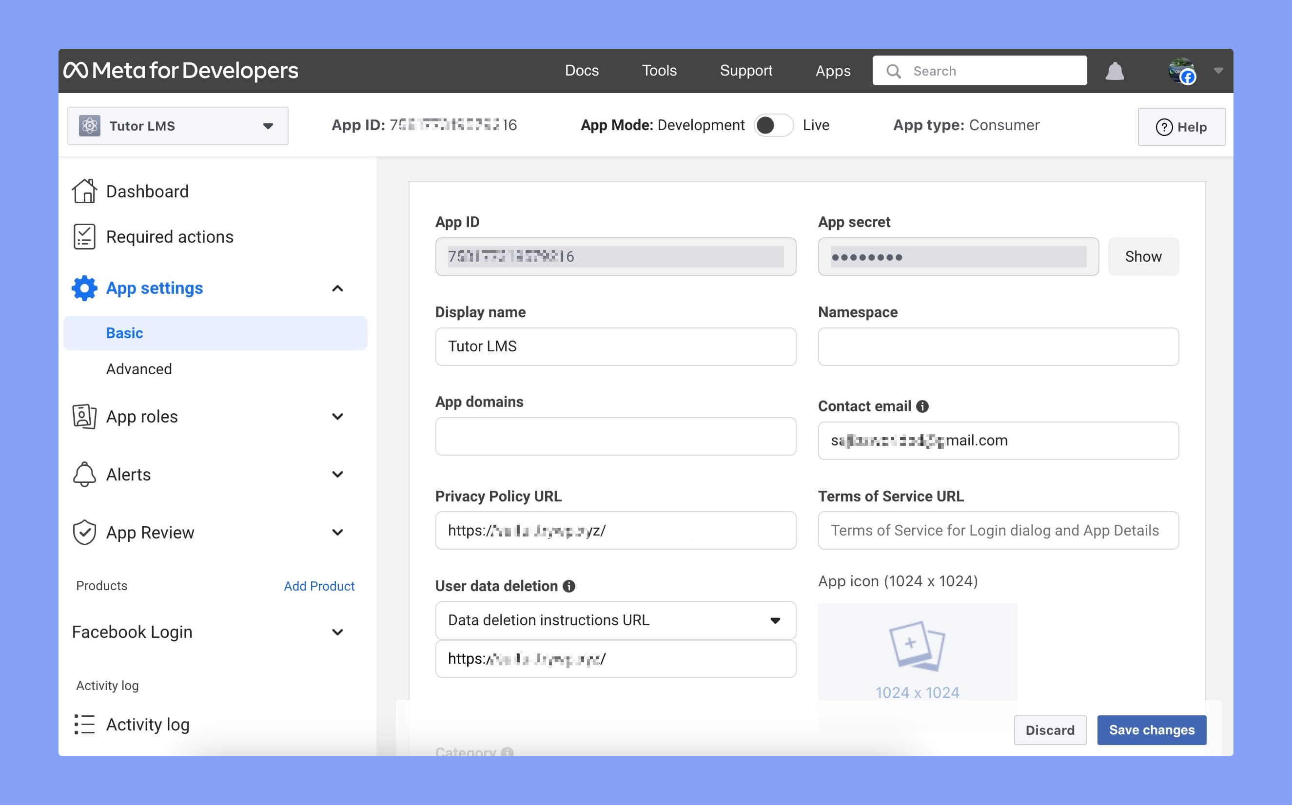Click Add Product link
The height and width of the screenshot is (805, 1292).
pyautogui.click(x=319, y=586)
